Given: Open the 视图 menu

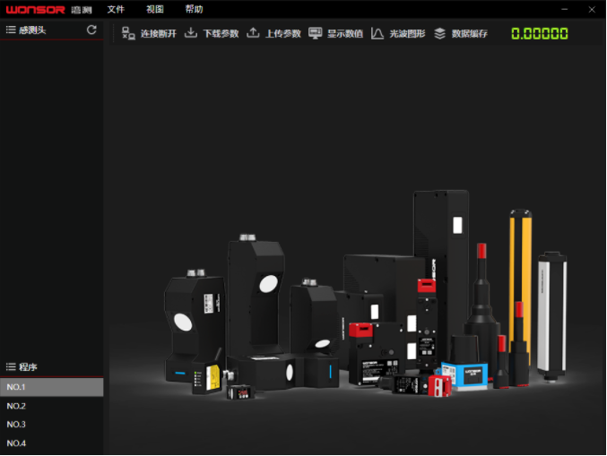Looking at the screenshot, I should click(x=155, y=9).
